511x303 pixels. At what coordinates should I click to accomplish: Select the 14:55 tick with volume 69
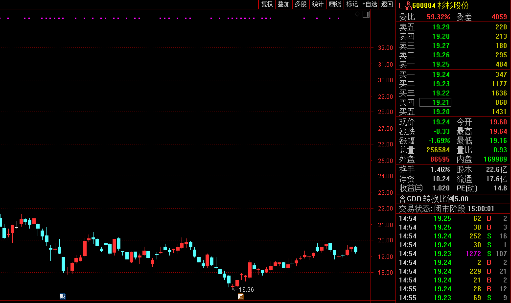[x=453, y=298]
